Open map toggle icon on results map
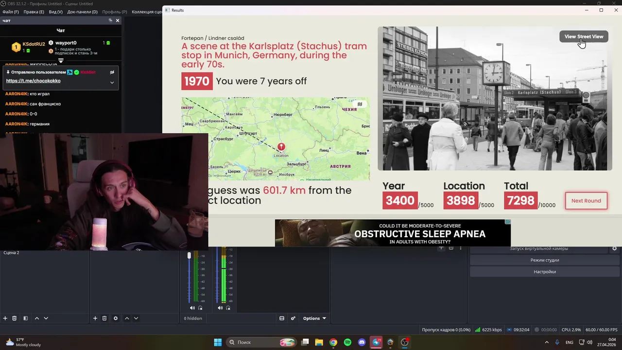Viewport: 622px width, 350px height. click(360, 104)
